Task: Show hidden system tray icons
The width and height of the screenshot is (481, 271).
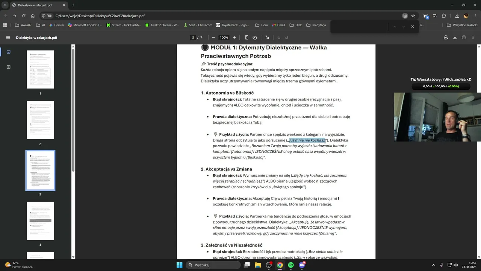Action: [x=433, y=265]
